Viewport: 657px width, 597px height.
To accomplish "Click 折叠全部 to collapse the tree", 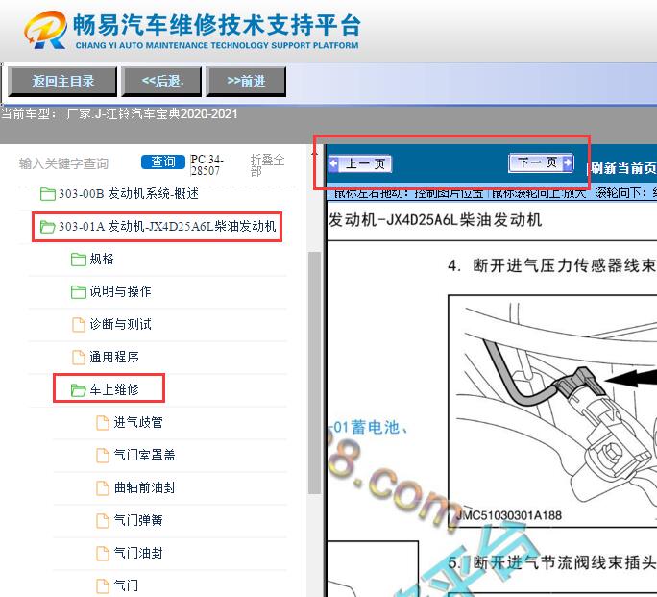I will click(x=267, y=165).
